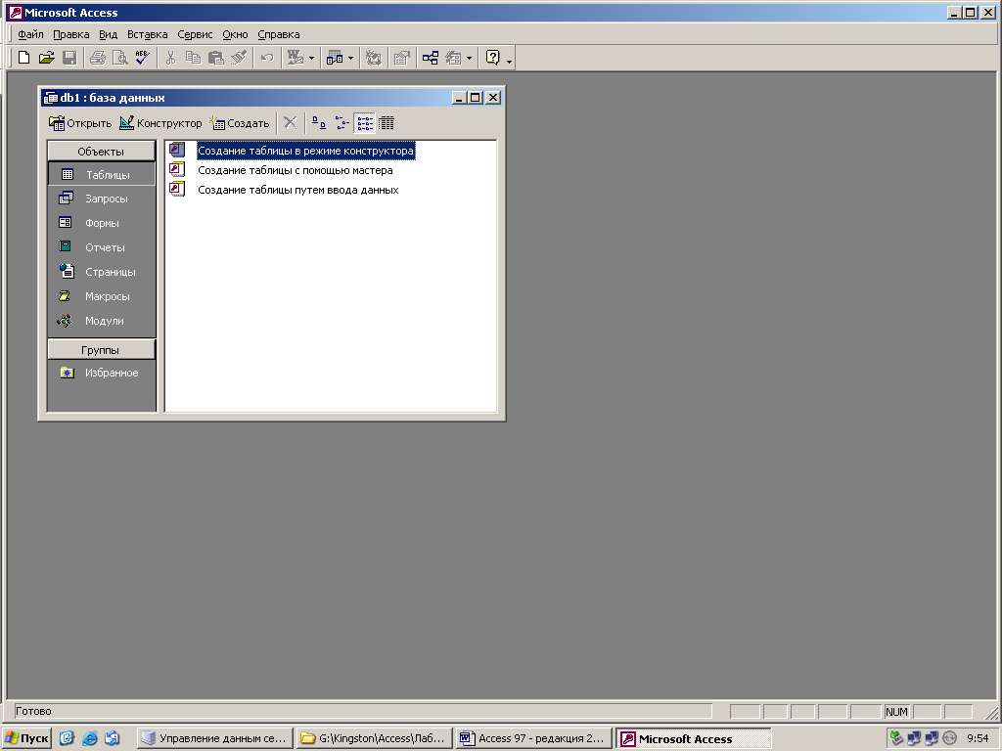1002x751 pixels.
Task: Open the New Object dropdown arrow
Action: [x=469, y=58]
